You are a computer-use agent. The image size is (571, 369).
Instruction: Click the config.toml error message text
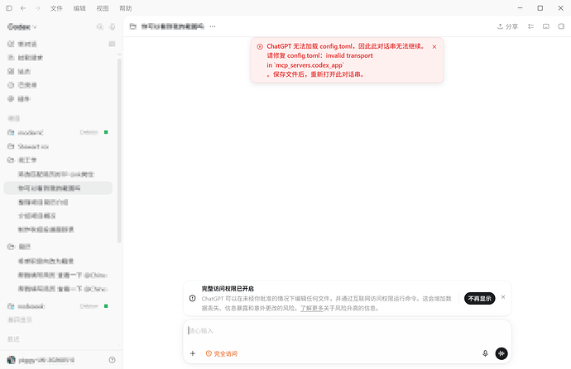tap(346, 60)
